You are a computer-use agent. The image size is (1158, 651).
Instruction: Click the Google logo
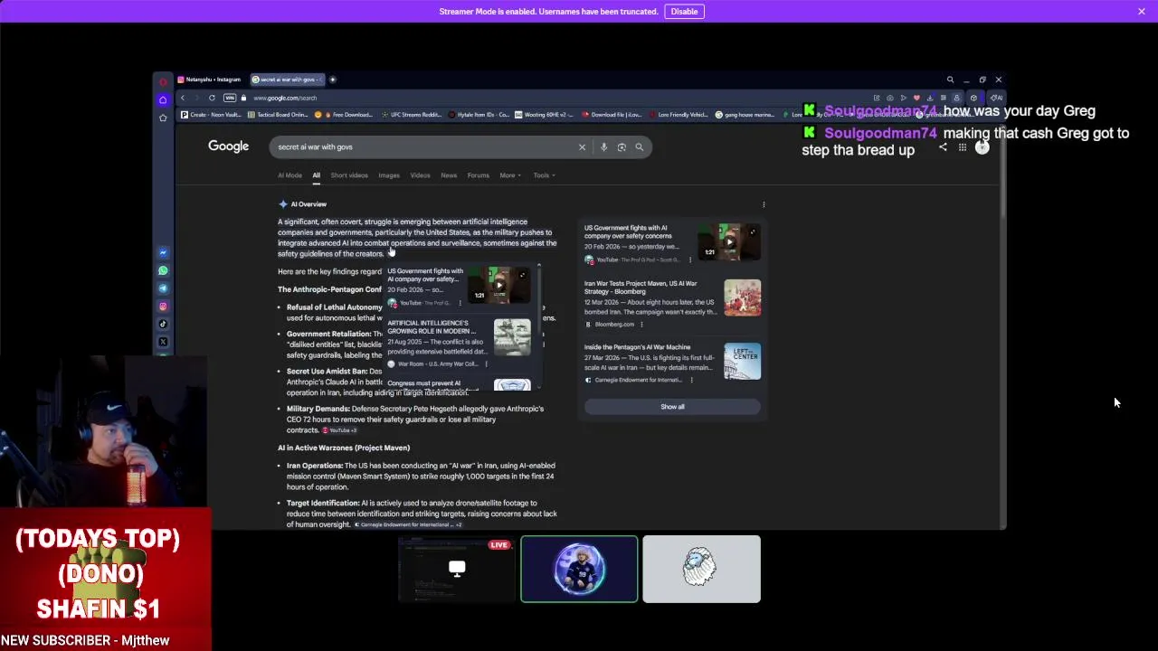pyautogui.click(x=228, y=146)
